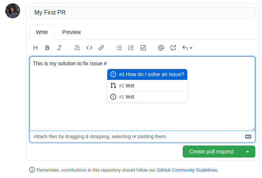Select issue #3 How do I solve an Issue?
Screen dimensions: 262x178
click(x=147, y=74)
